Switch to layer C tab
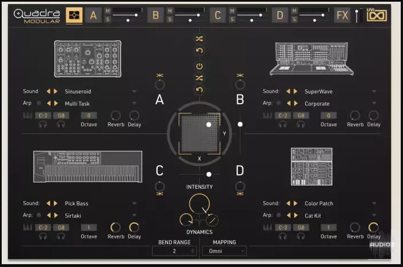 (218, 15)
